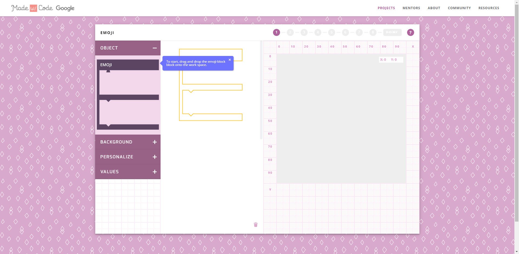519x254 pixels.
Task: Select step 4 in progress tracker
Action: click(318, 32)
